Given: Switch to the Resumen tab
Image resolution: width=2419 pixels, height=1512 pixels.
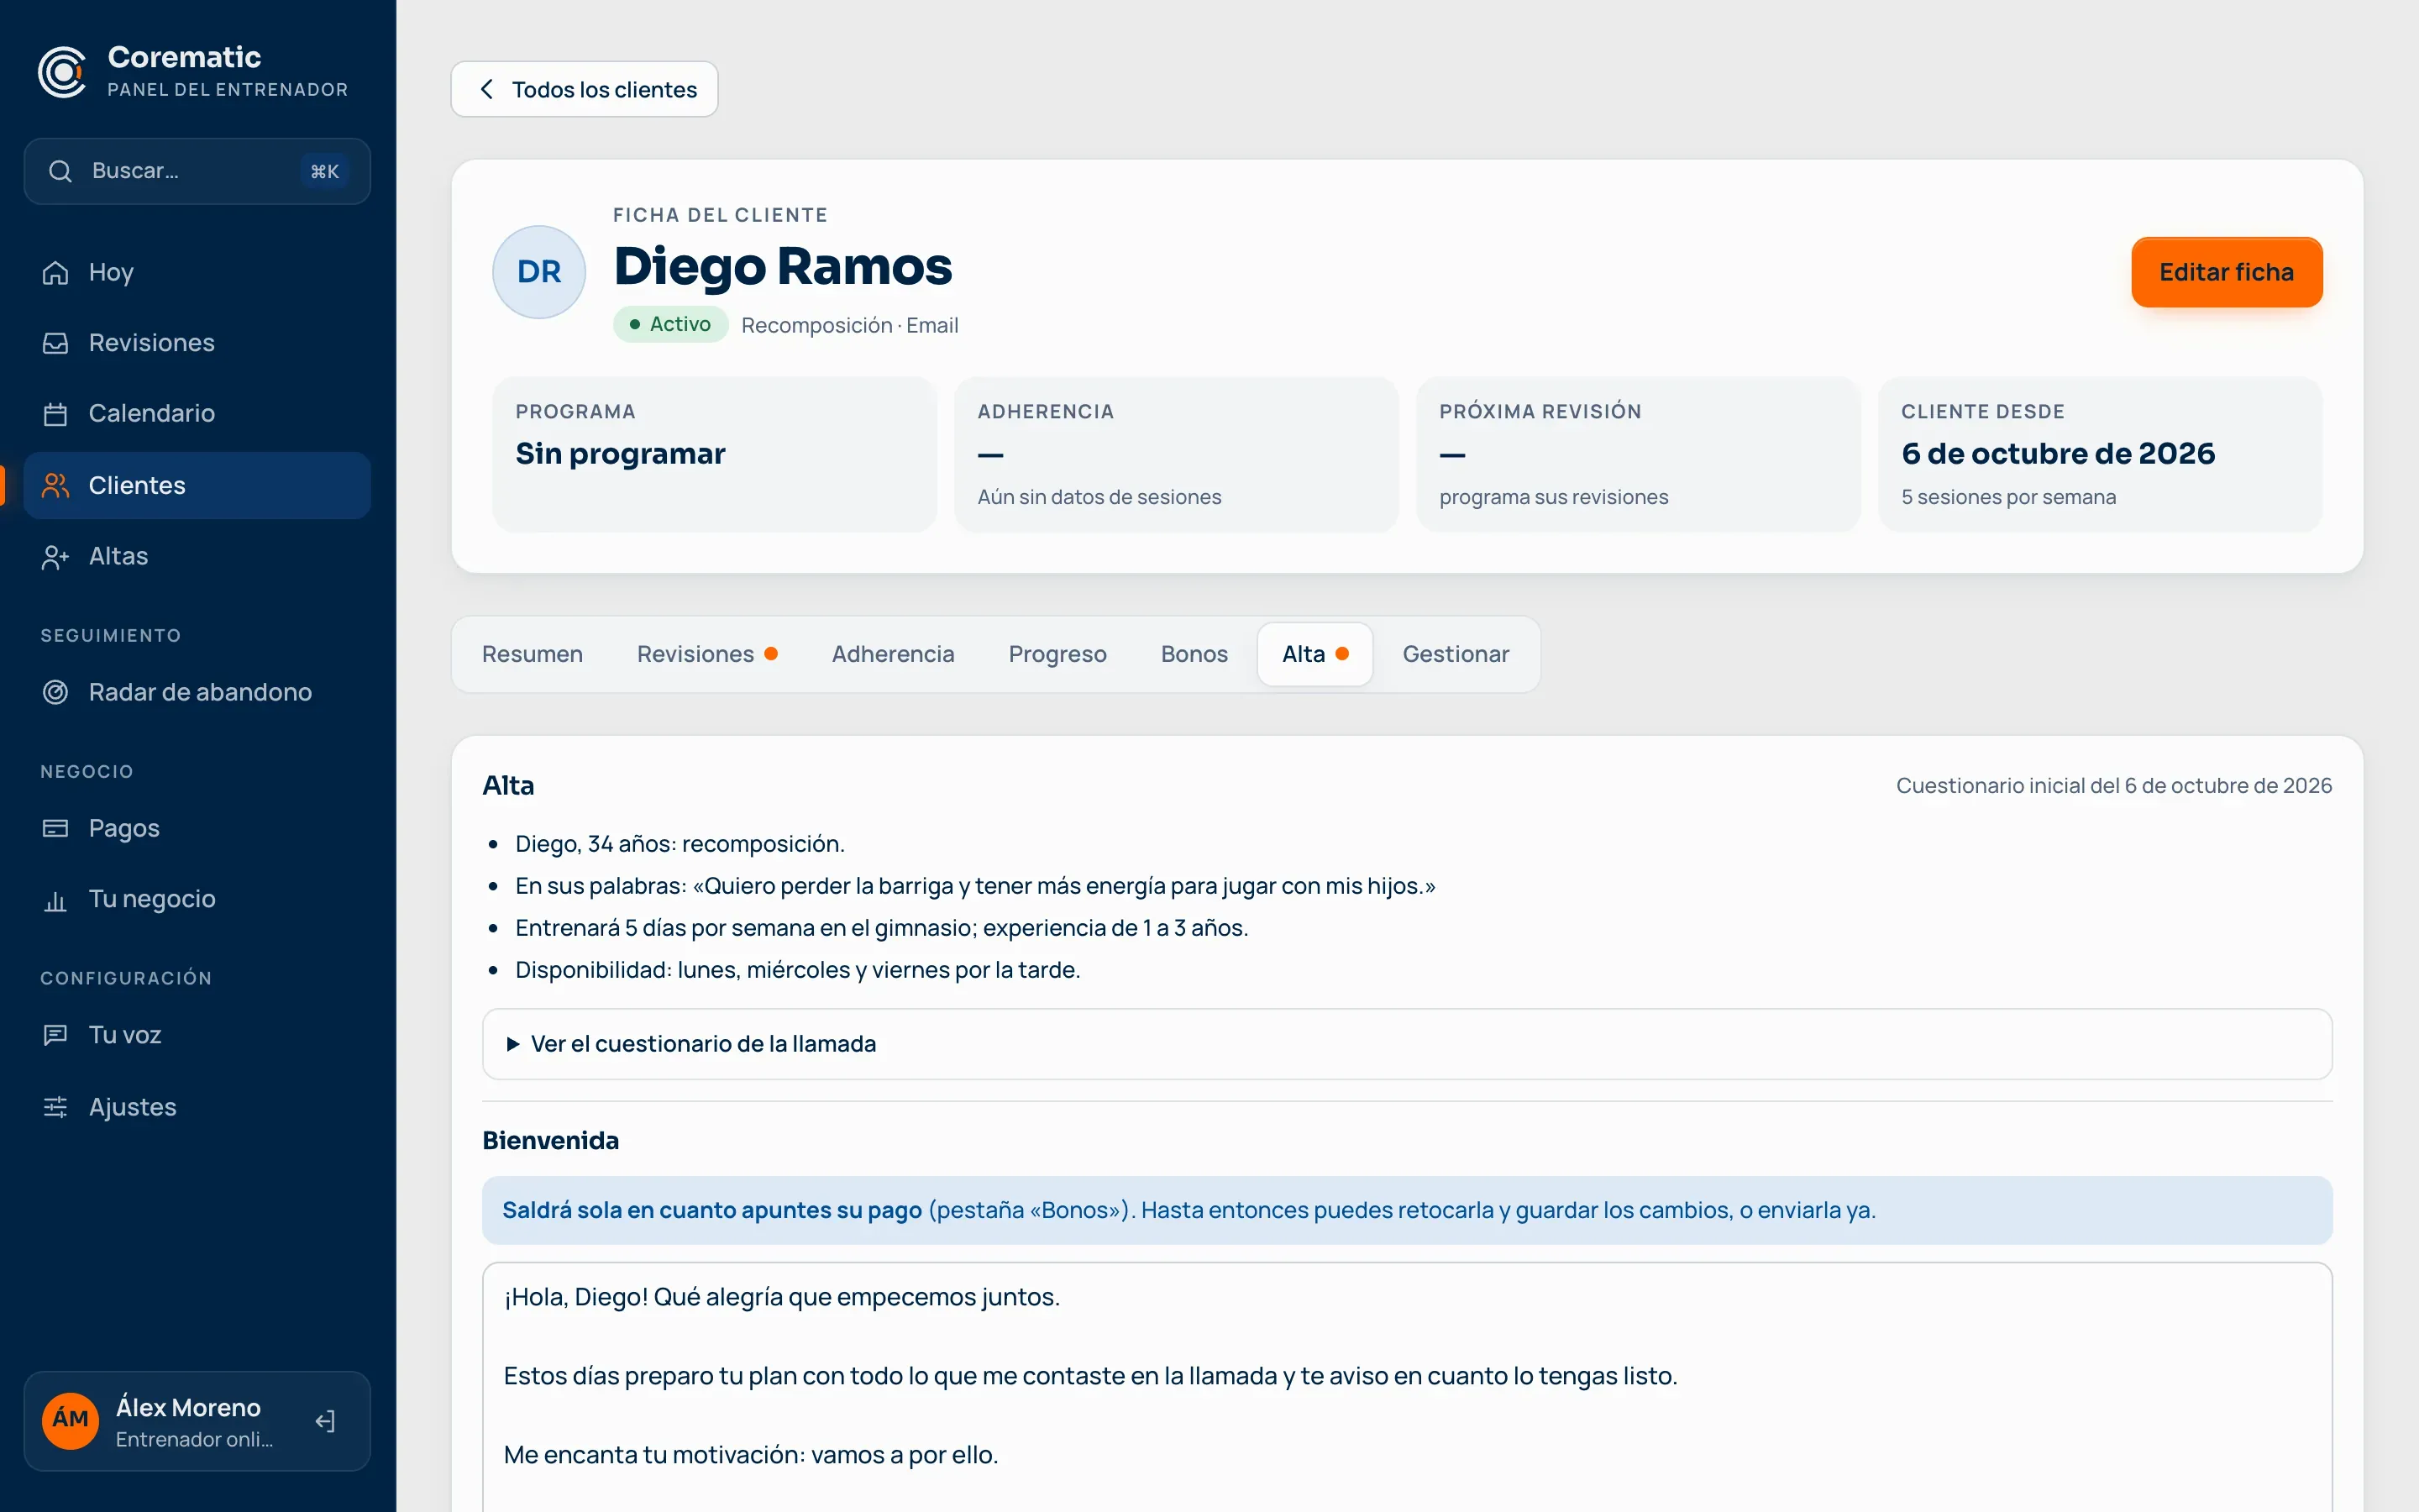Looking at the screenshot, I should (x=532, y=654).
